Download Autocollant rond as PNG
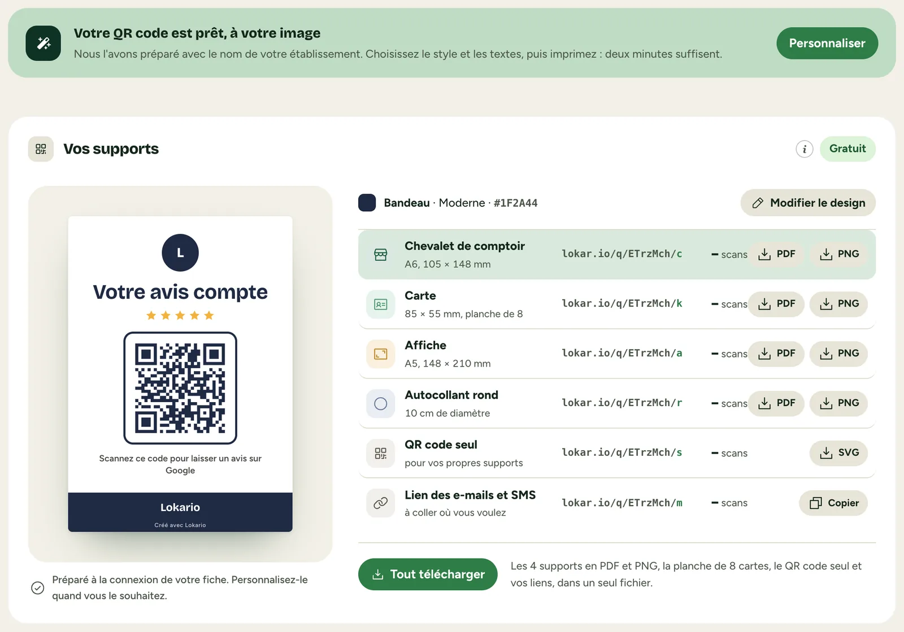The height and width of the screenshot is (632, 904). [838, 403]
